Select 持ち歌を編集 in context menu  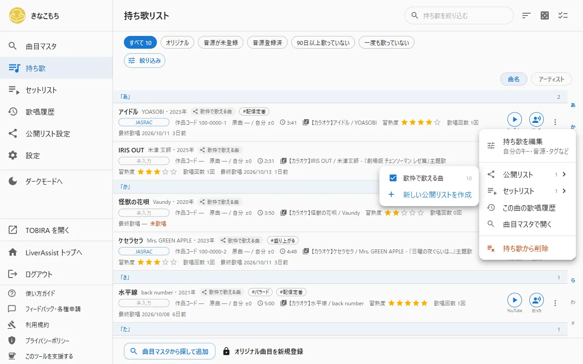point(527,146)
